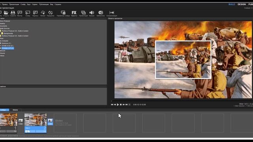Save the show with Сохранить icon
The image size is (253, 142).
click(13, 13)
